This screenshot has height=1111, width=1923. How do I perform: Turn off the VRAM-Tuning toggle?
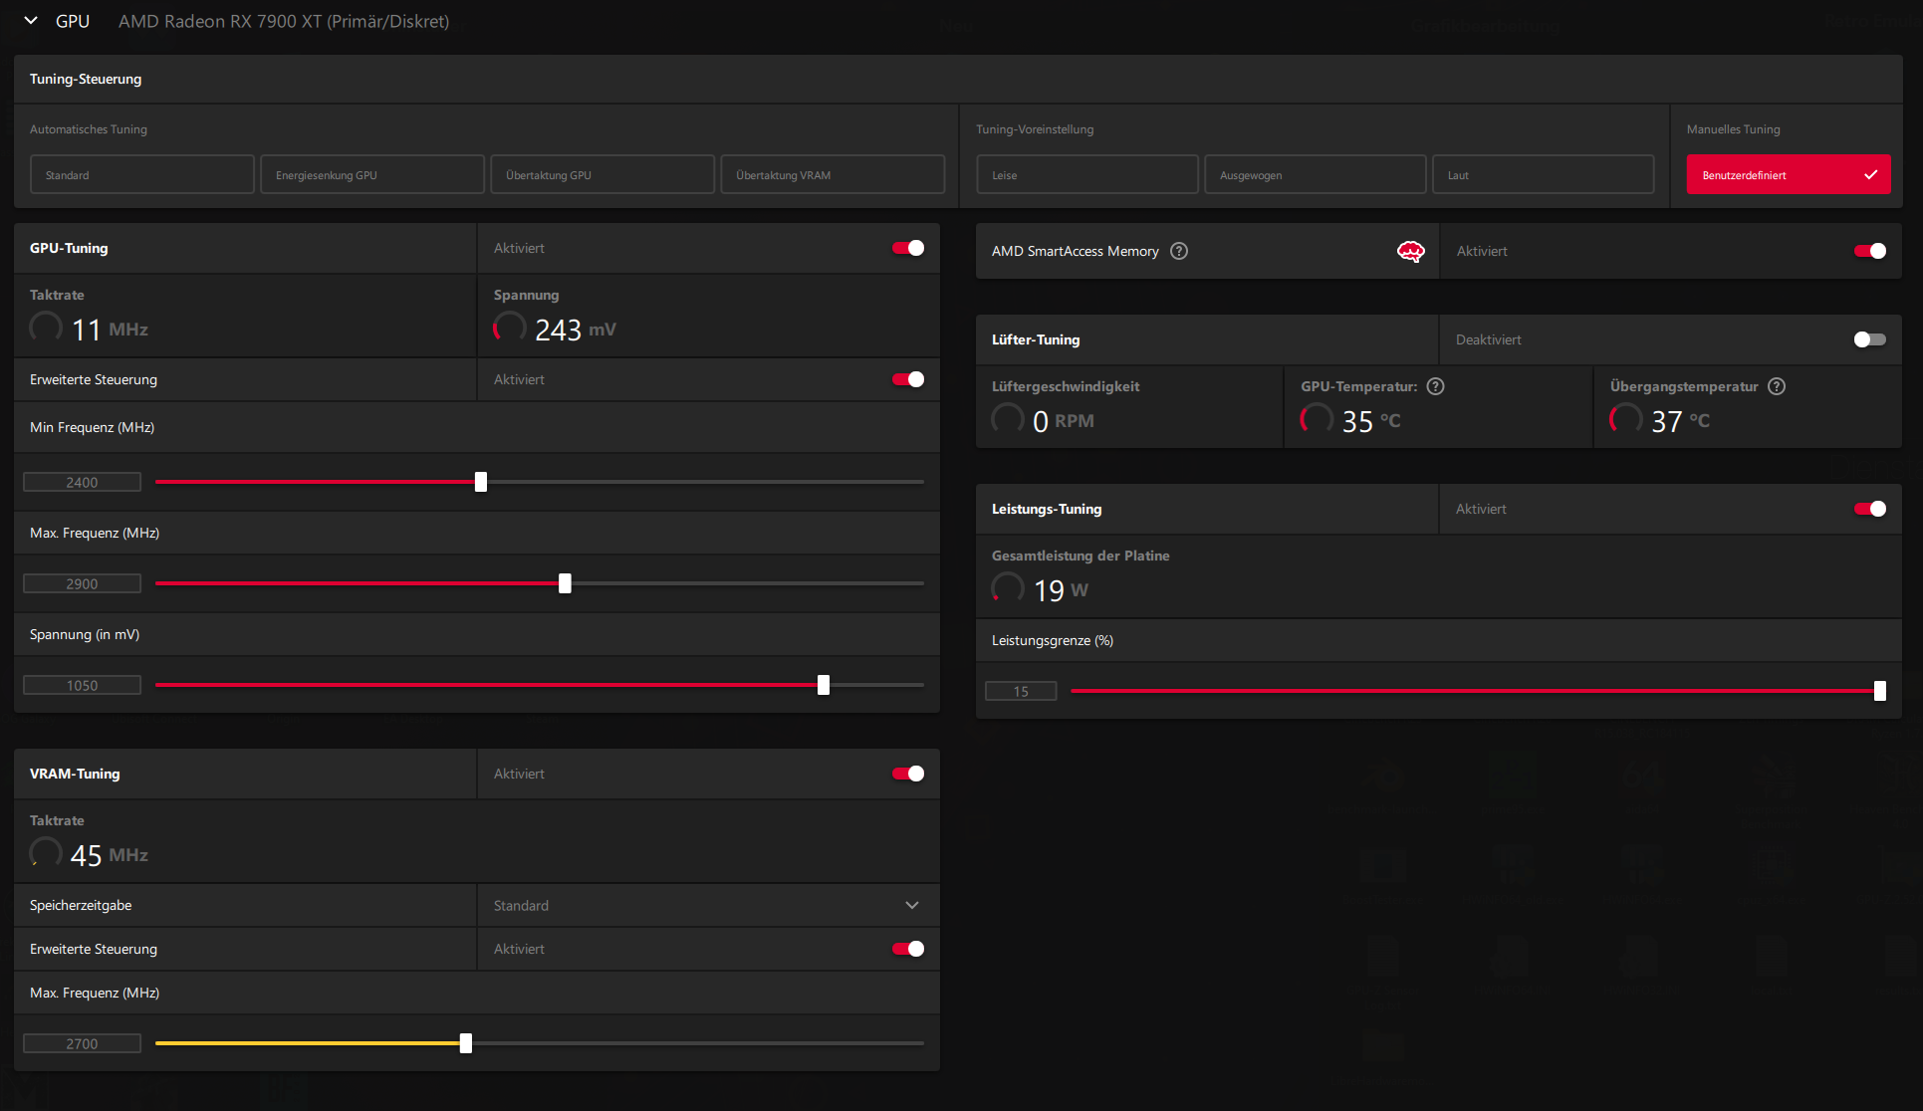click(x=907, y=774)
